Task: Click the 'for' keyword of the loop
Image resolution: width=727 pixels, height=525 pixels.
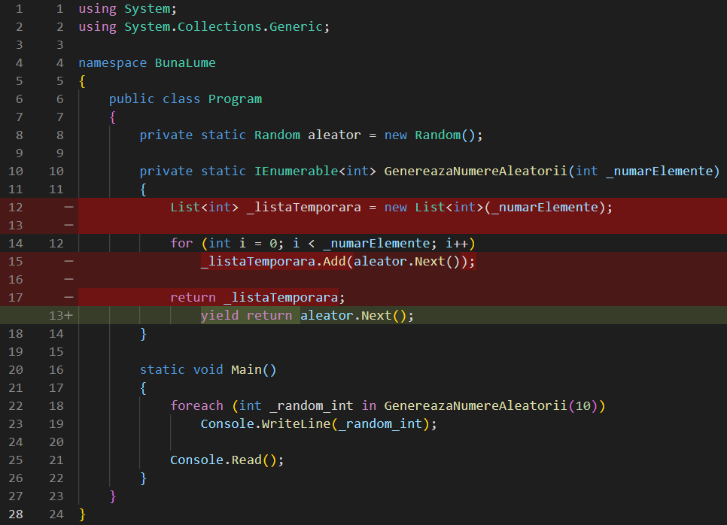Action: pyautogui.click(x=181, y=244)
